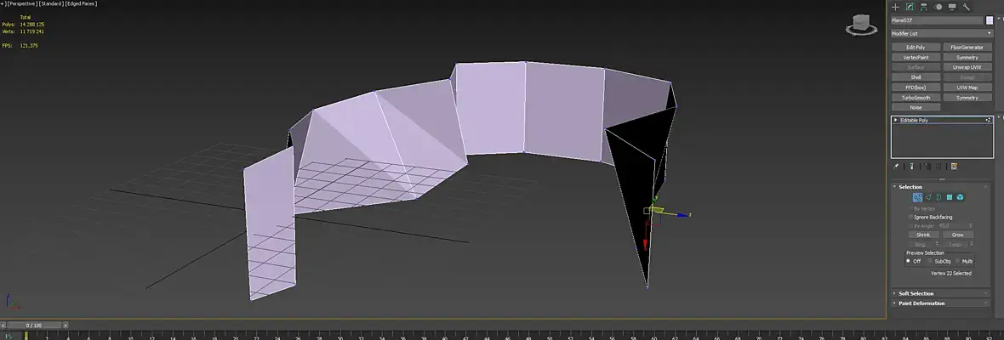1004x340 pixels.
Task: Select Element sub-object level icon
Action: pyautogui.click(x=961, y=197)
